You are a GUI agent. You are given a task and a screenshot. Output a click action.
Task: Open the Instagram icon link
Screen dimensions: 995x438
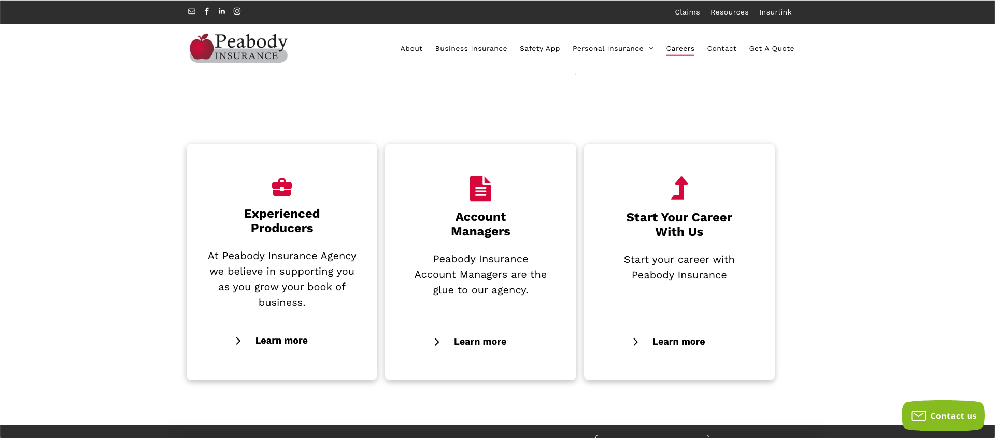coord(237,11)
